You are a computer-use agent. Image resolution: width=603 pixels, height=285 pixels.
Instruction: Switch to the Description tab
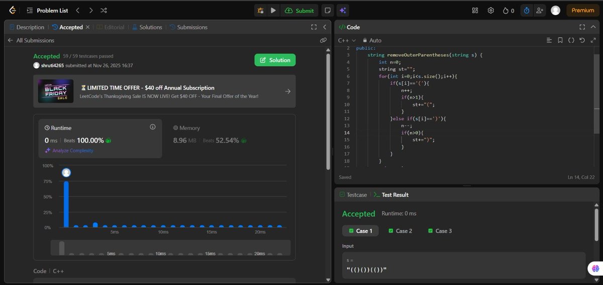(x=27, y=27)
